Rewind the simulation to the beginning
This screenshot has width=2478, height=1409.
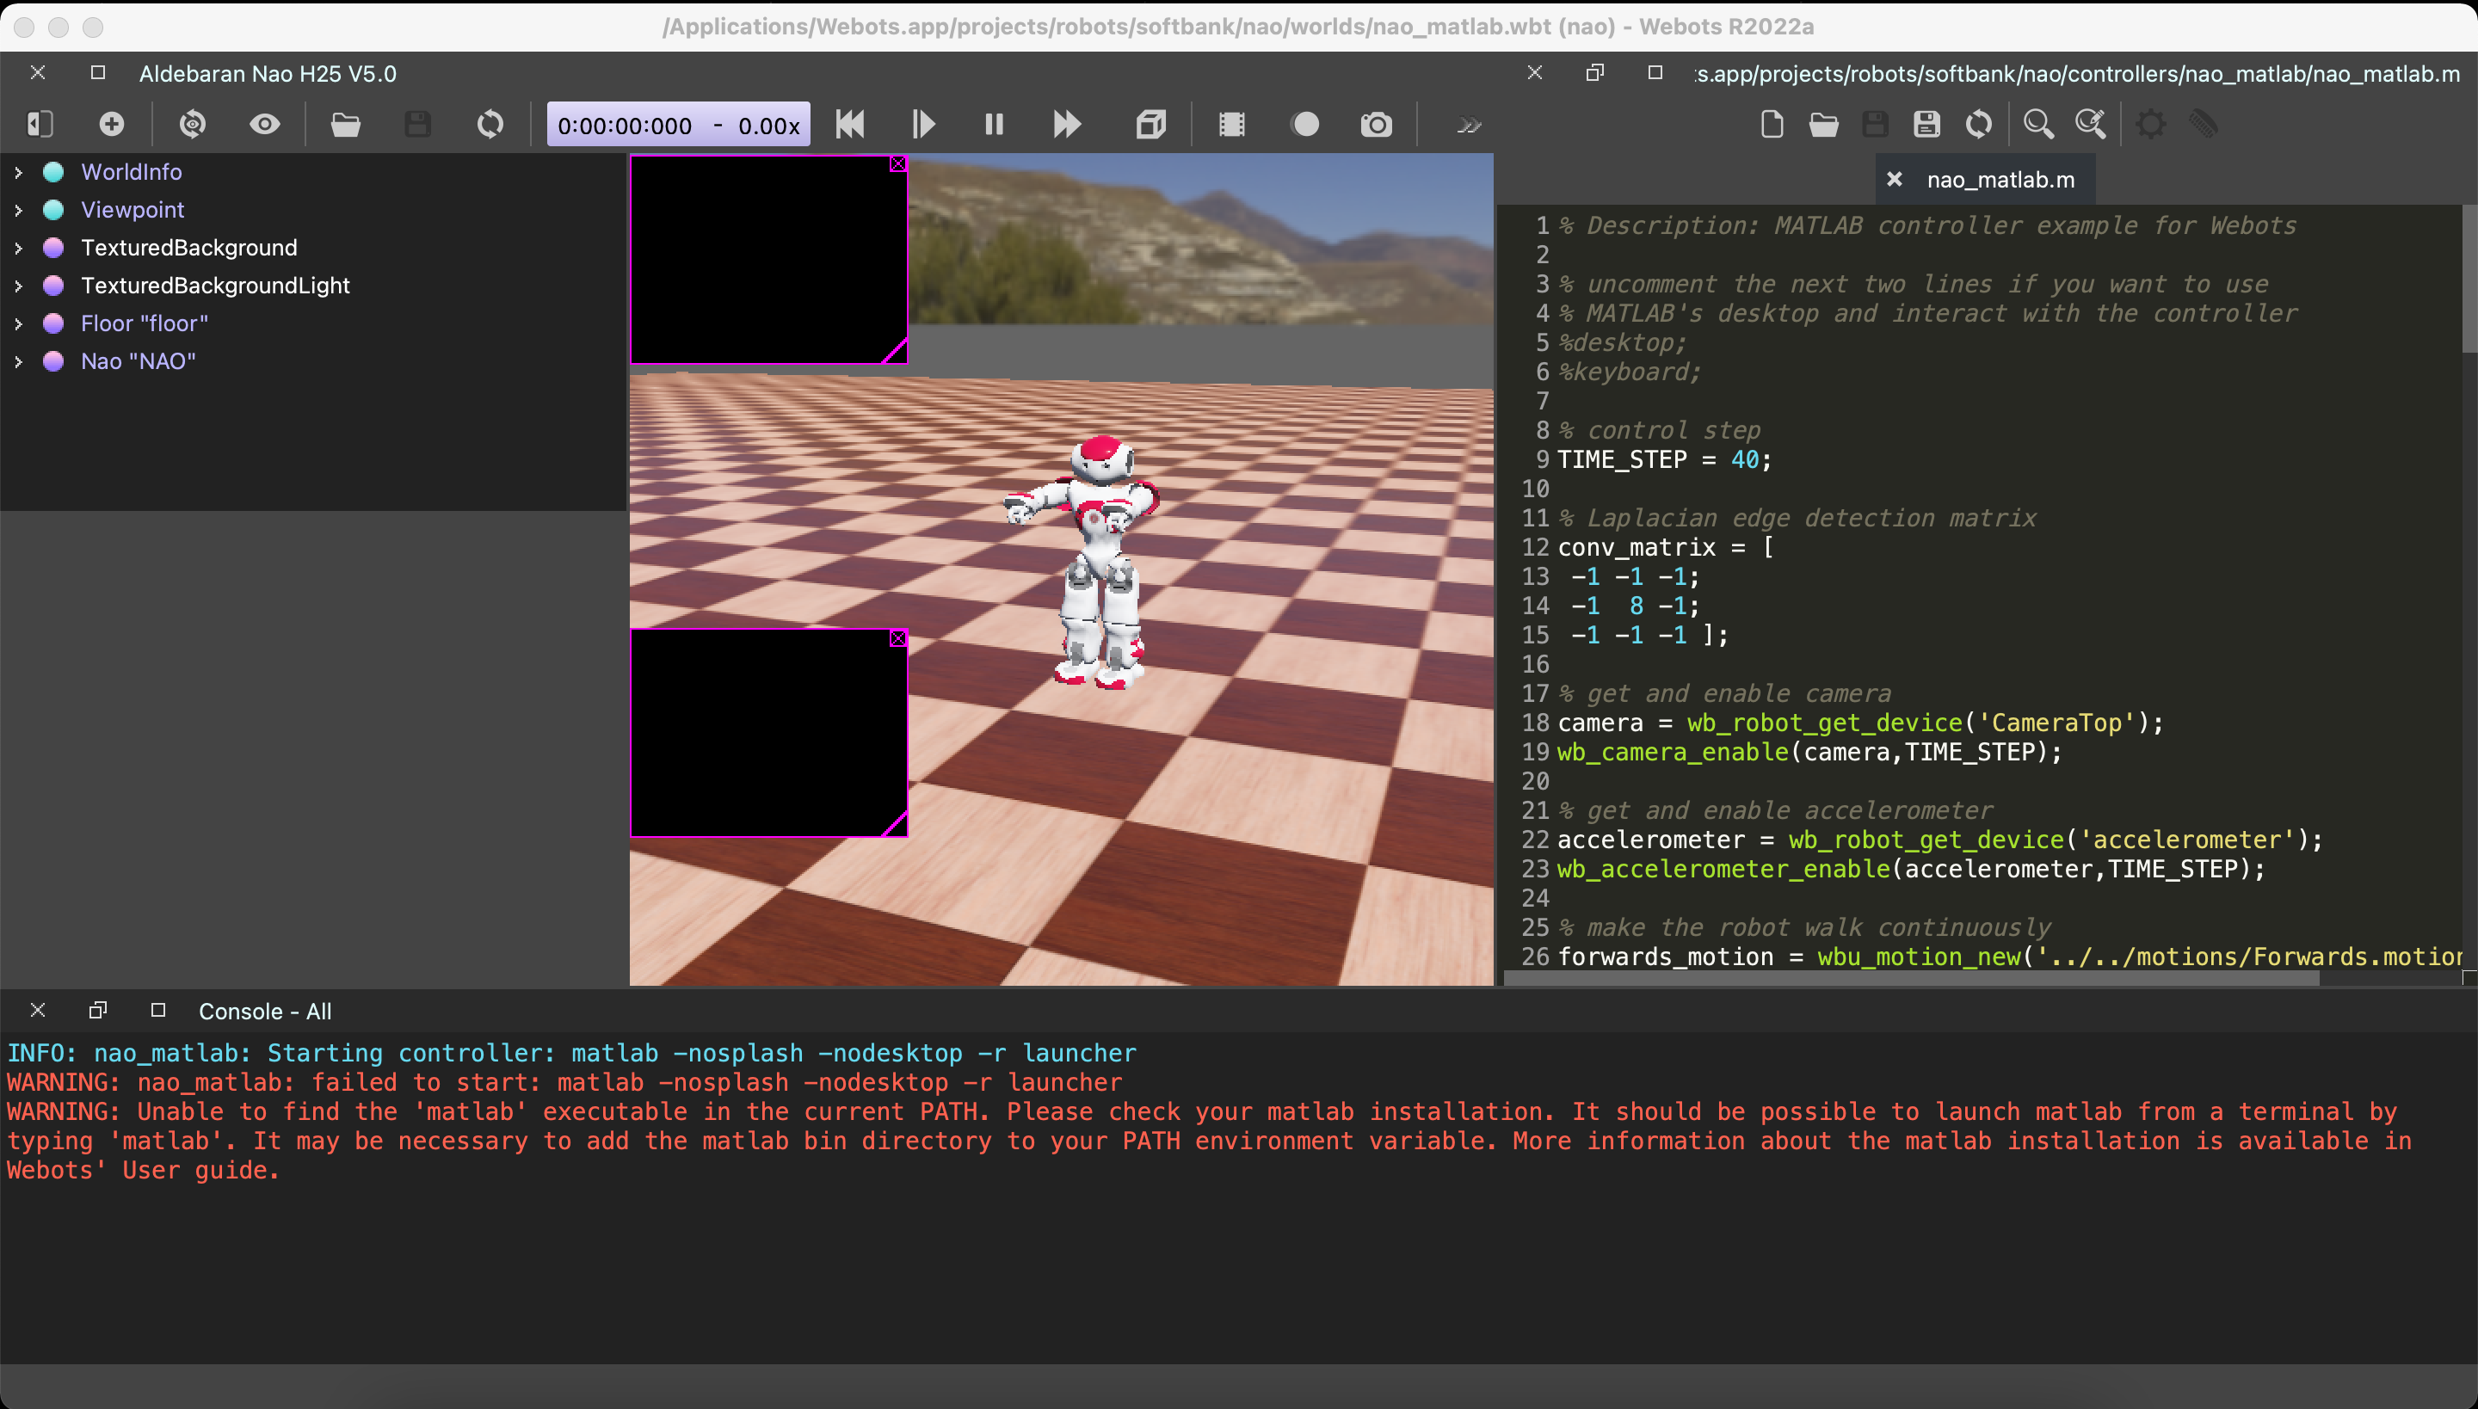point(850,124)
